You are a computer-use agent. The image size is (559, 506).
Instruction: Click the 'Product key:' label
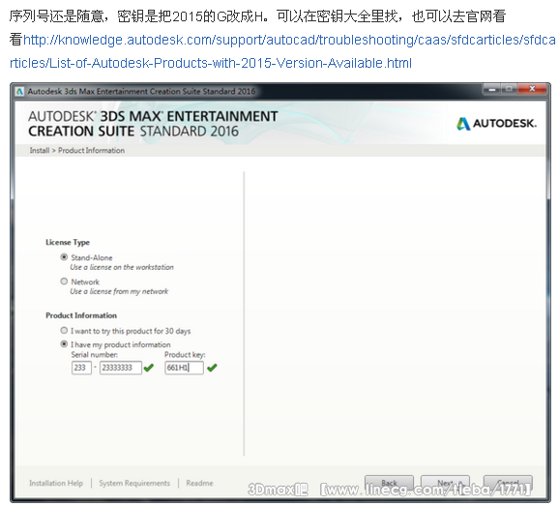[185, 355]
